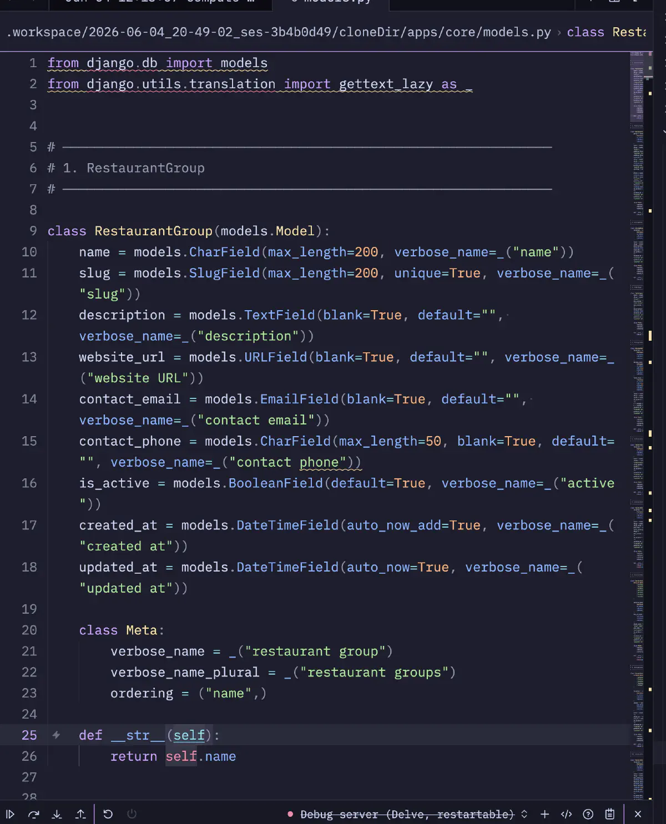Click "contact_phone" variable on line 15
This screenshot has width=666, height=824.
tap(130, 441)
